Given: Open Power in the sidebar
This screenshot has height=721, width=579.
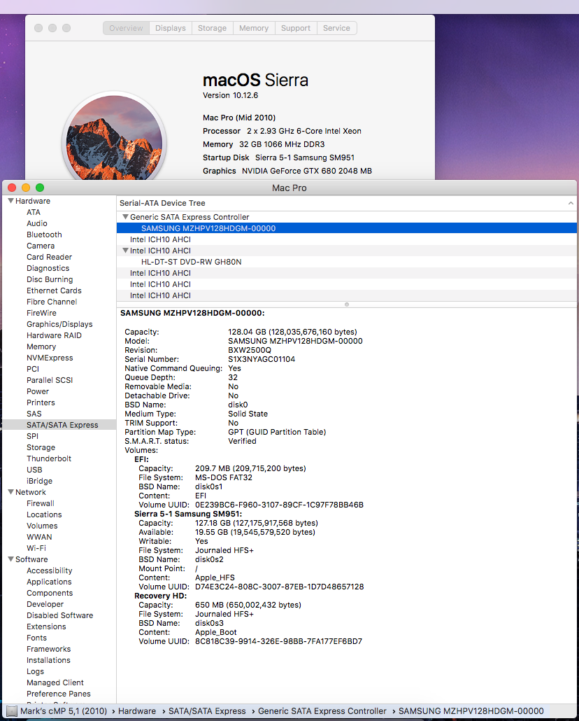Looking at the screenshot, I should tap(38, 391).
